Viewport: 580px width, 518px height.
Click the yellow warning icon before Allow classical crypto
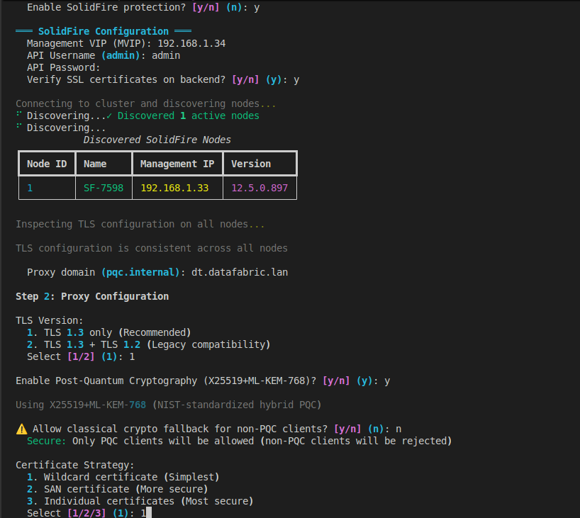22,429
